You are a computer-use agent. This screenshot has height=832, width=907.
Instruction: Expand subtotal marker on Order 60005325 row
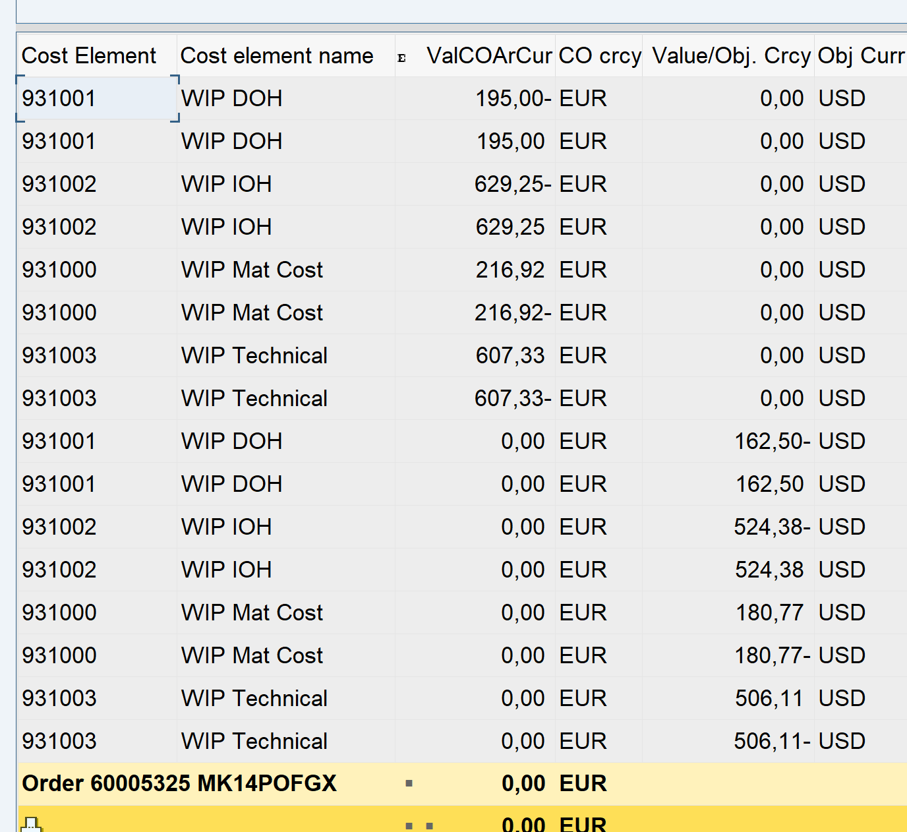point(409,783)
